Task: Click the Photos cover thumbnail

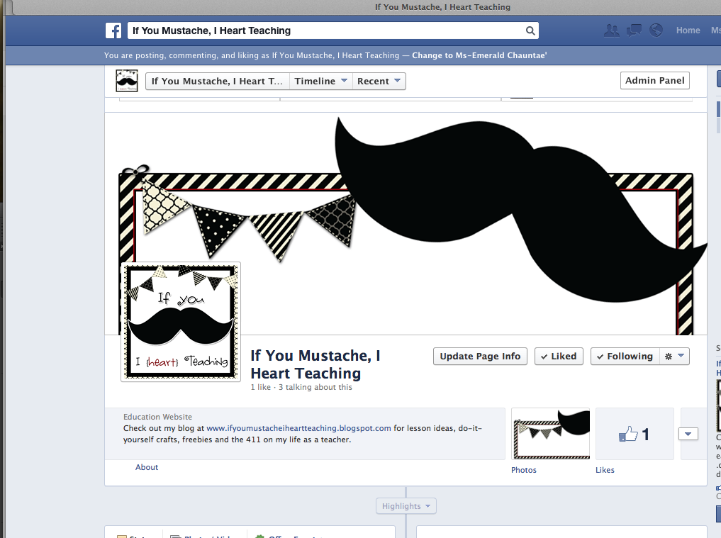Action: (551, 434)
